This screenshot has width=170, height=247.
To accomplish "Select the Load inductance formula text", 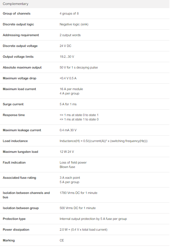I will [104, 141].
